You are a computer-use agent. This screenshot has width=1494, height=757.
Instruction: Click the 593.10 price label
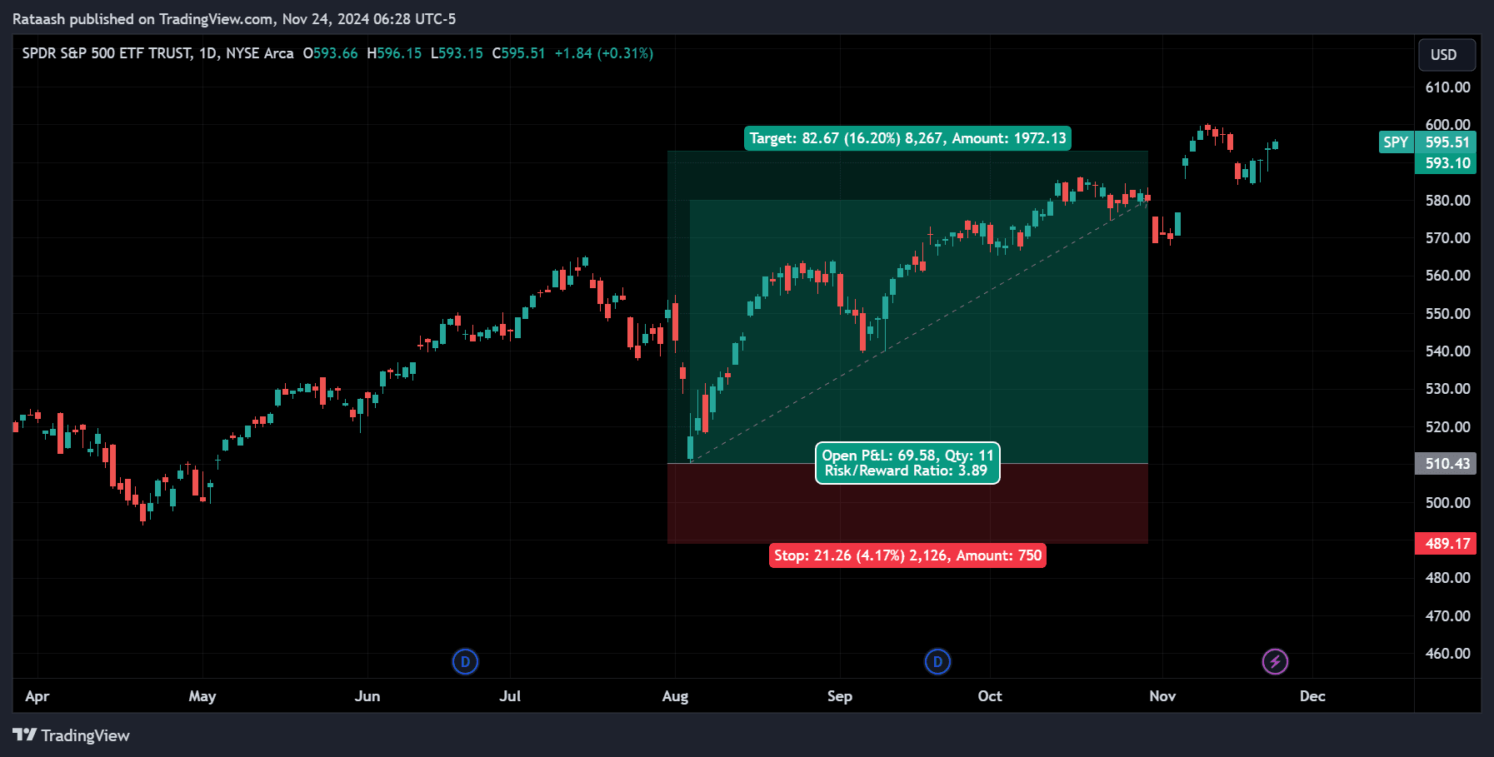pos(1446,163)
